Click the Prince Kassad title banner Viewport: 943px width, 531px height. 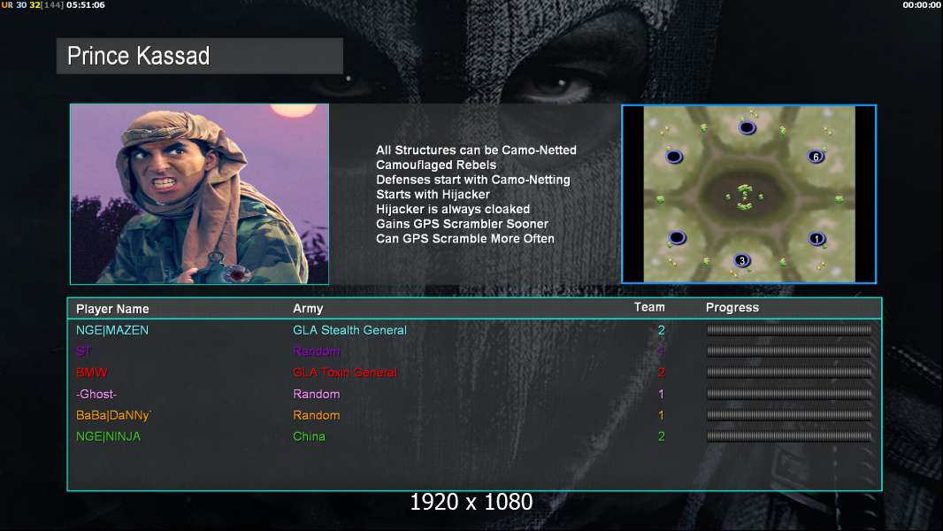point(200,56)
